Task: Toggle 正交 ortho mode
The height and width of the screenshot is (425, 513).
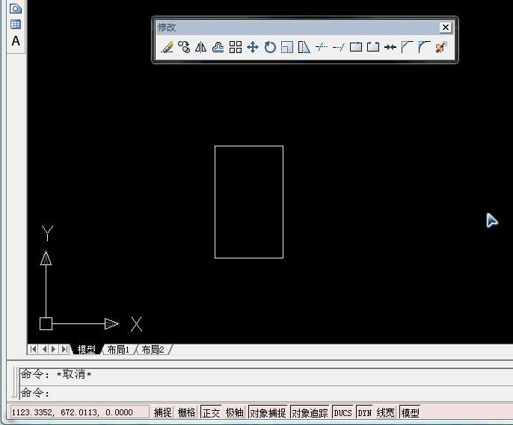Action: point(211,412)
